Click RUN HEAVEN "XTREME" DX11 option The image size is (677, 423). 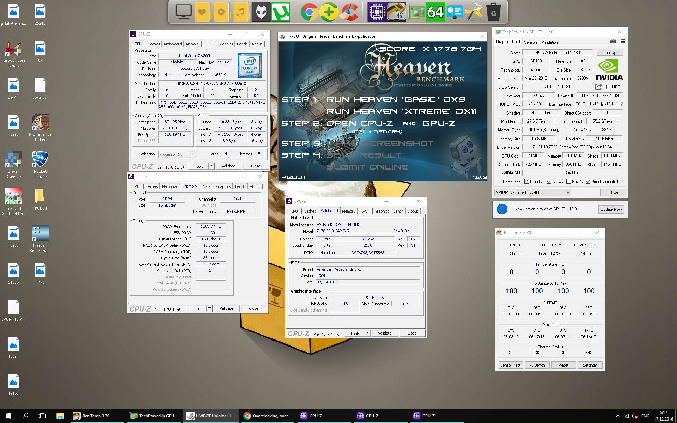pyautogui.click(x=402, y=111)
